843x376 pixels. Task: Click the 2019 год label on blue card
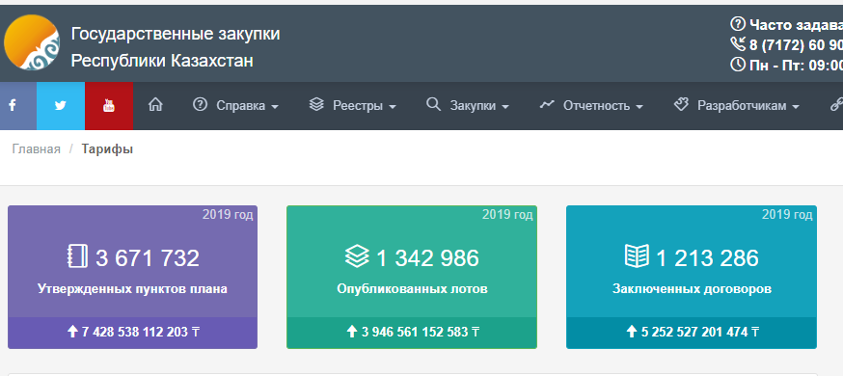point(787,215)
